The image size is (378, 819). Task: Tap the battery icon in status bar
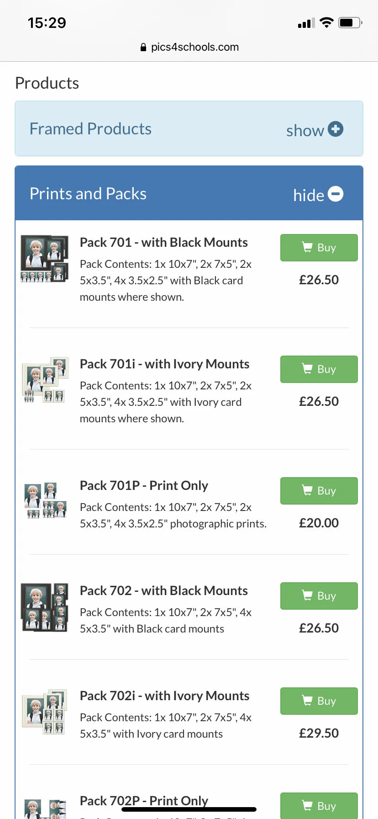tap(350, 23)
